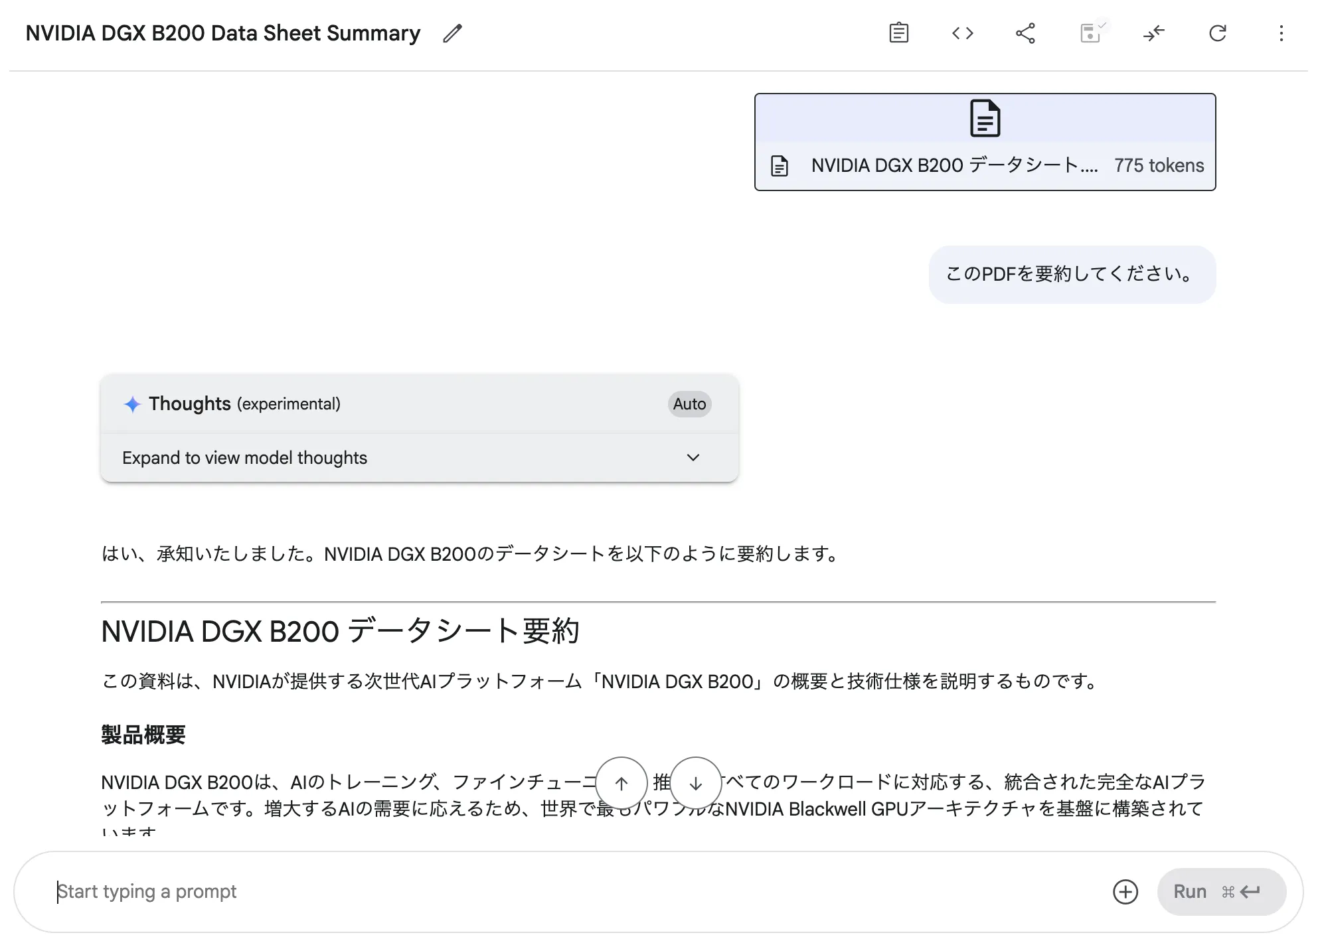Rename the prompt using the pencil icon
The image size is (1324, 941).
(452, 34)
